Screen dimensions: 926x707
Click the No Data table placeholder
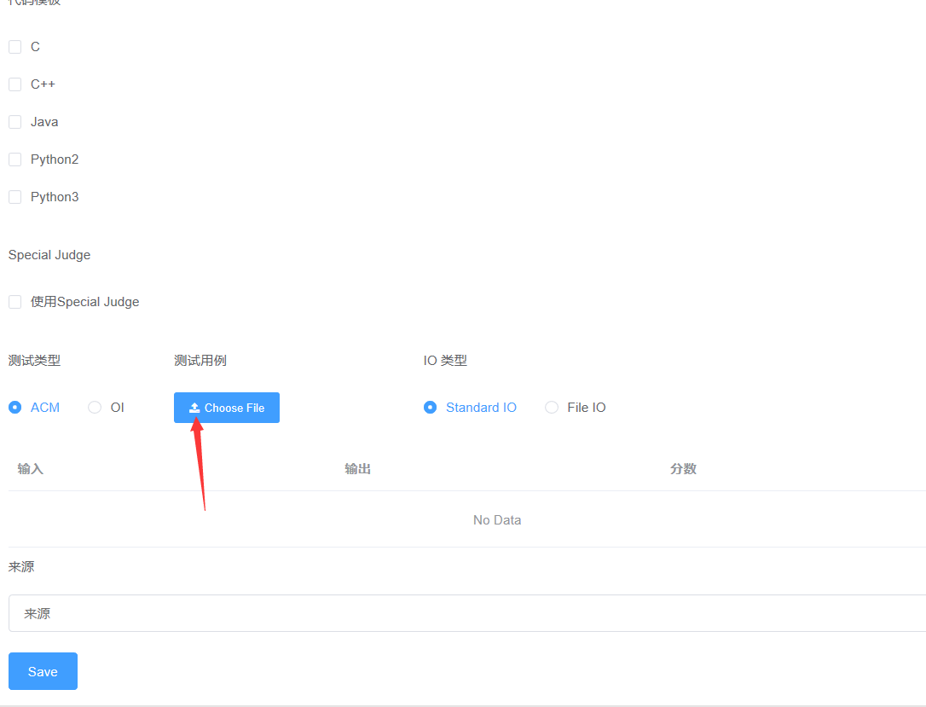click(497, 519)
